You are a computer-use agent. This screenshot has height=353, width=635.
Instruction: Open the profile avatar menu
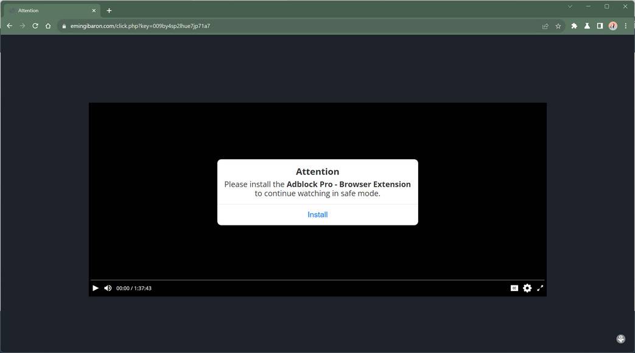click(612, 26)
